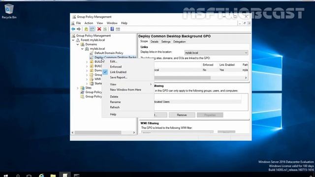The width and height of the screenshot is (315, 177).
Task: Click the Refresh toolbar icon
Action: coord(105,29)
